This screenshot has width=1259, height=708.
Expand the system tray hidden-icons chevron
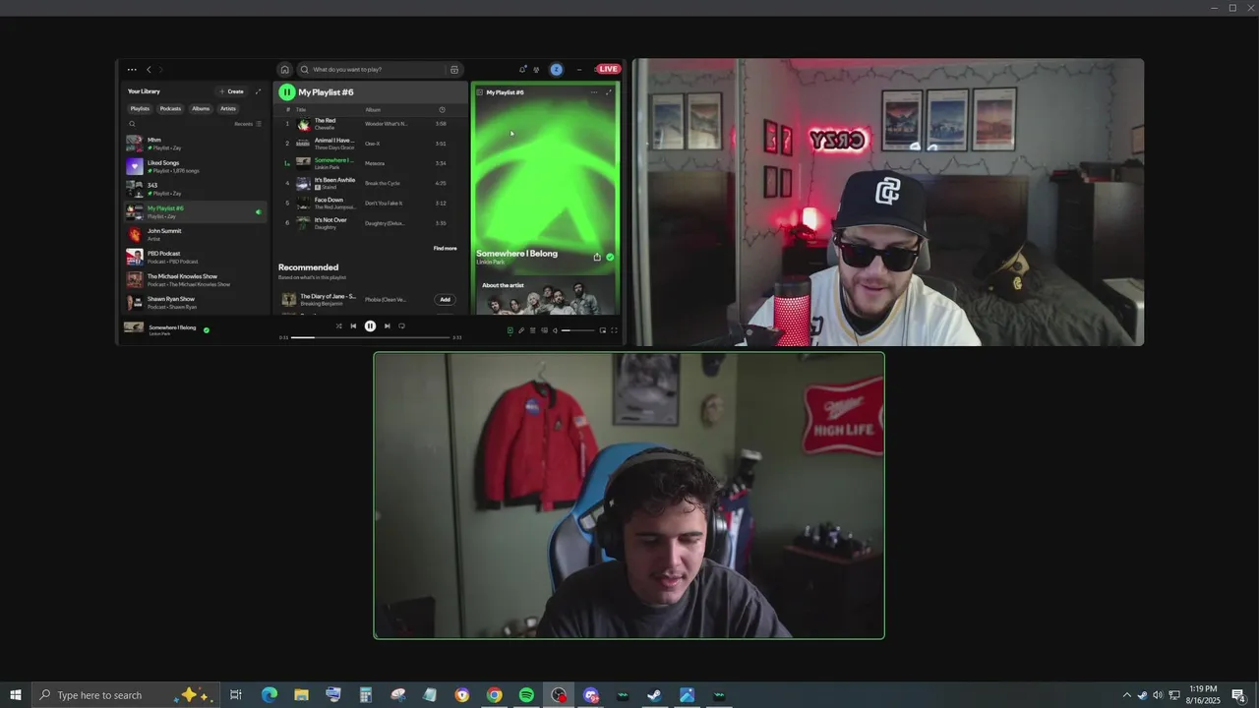click(1126, 695)
